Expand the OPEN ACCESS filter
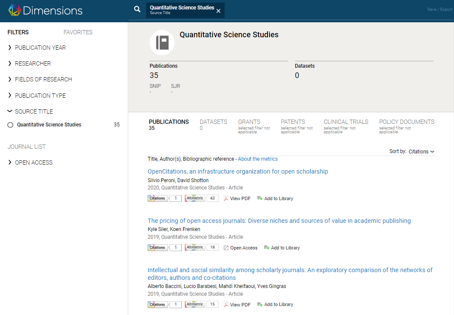The height and width of the screenshot is (315, 454). point(30,162)
